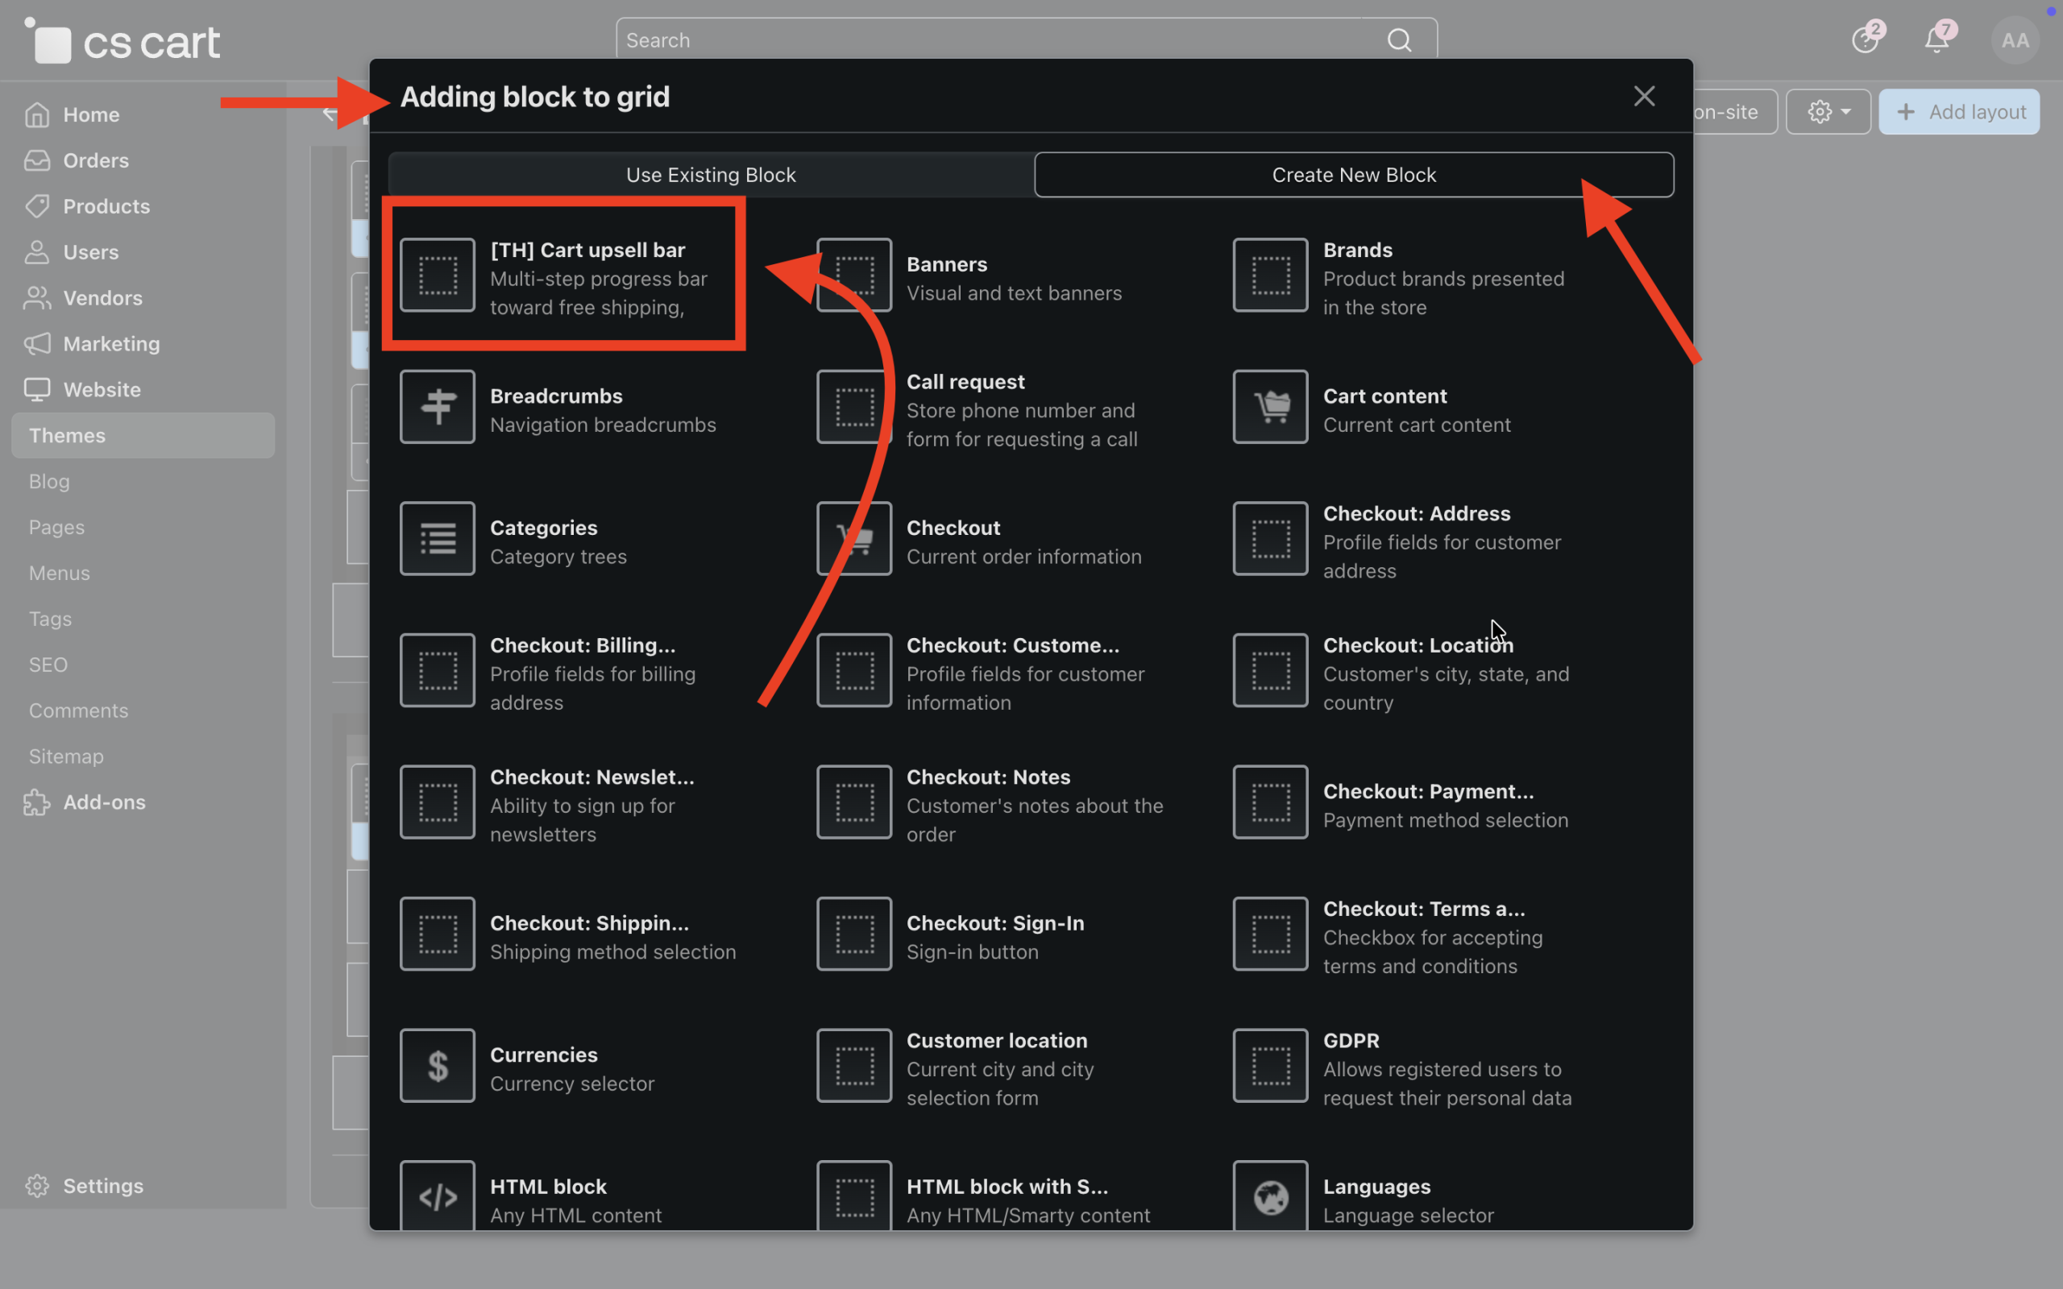The width and height of the screenshot is (2063, 1289).
Task: Click the Add layout button
Action: tap(1959, 112)
